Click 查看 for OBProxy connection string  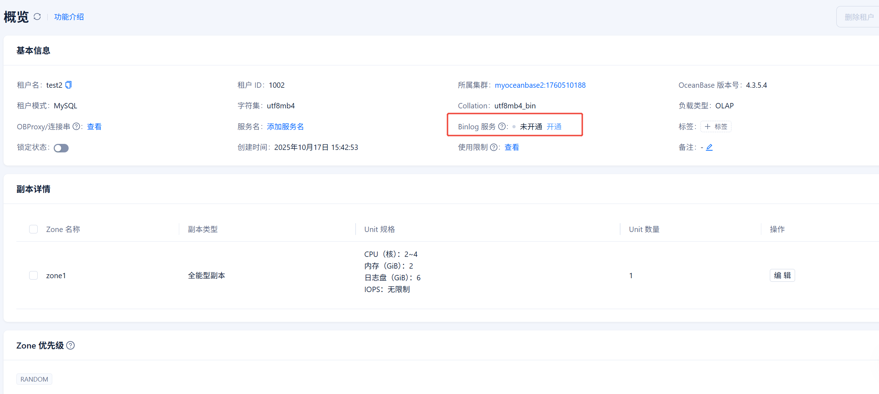click(x=94, y=126)
